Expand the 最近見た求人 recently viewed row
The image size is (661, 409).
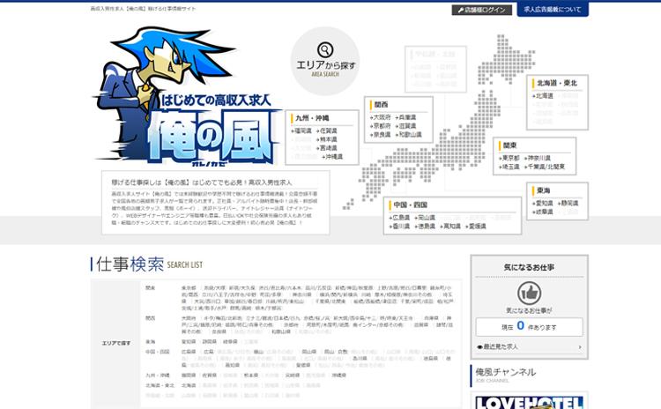(528, 347)
